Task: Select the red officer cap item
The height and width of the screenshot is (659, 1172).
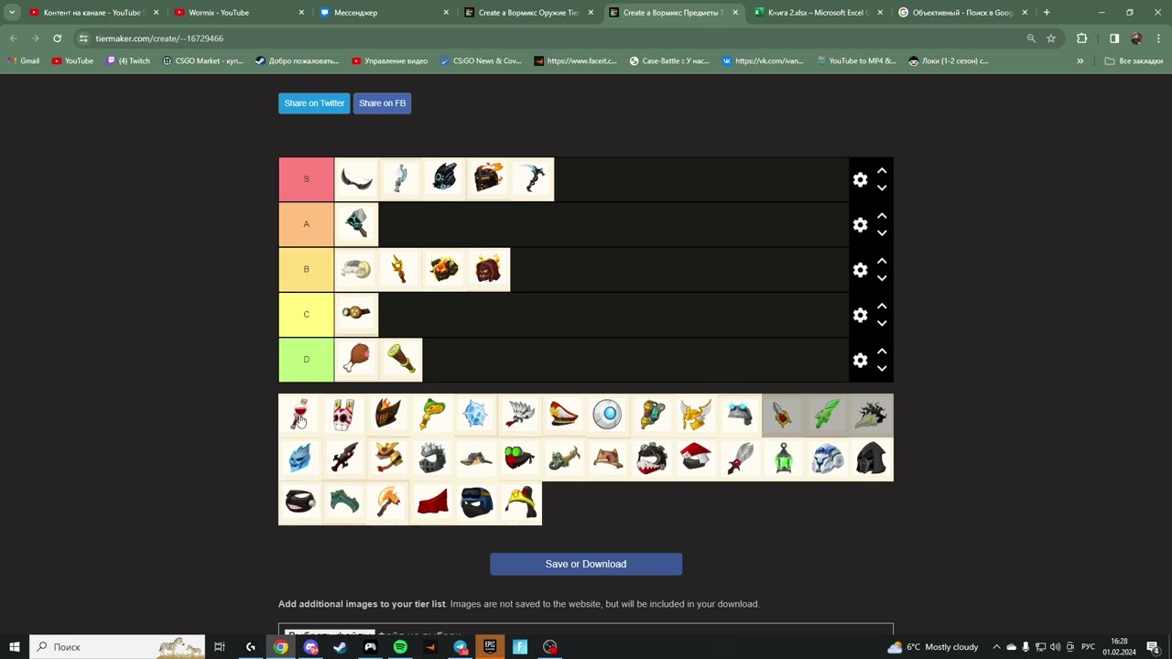Action: pyautogui.click(x=564, y=416)
